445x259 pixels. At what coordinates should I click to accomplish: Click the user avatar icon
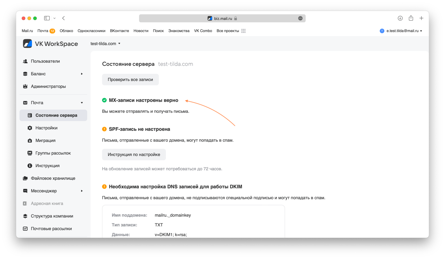[382, 31]
